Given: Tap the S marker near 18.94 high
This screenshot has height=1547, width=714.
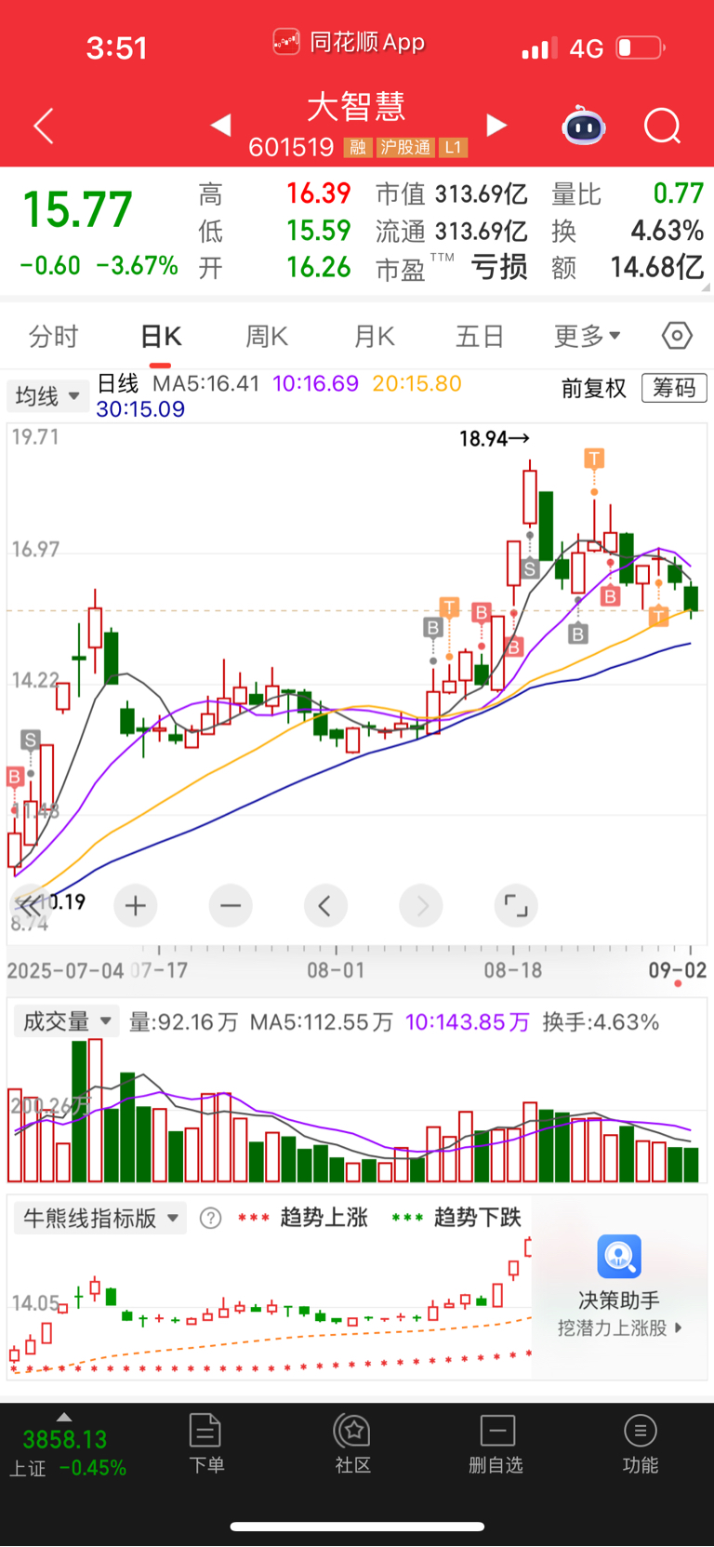Looking at the screenshot, I should [x=530, y=568].
